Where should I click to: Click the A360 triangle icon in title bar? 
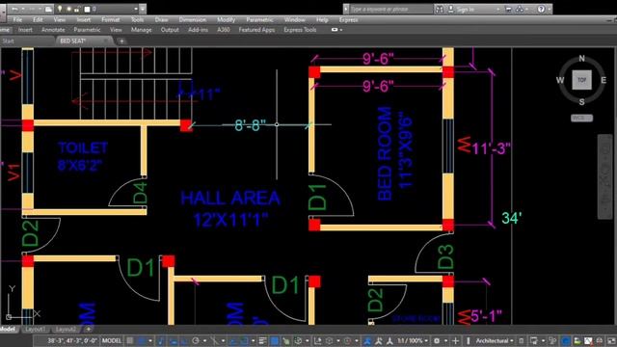coord(520,9)
